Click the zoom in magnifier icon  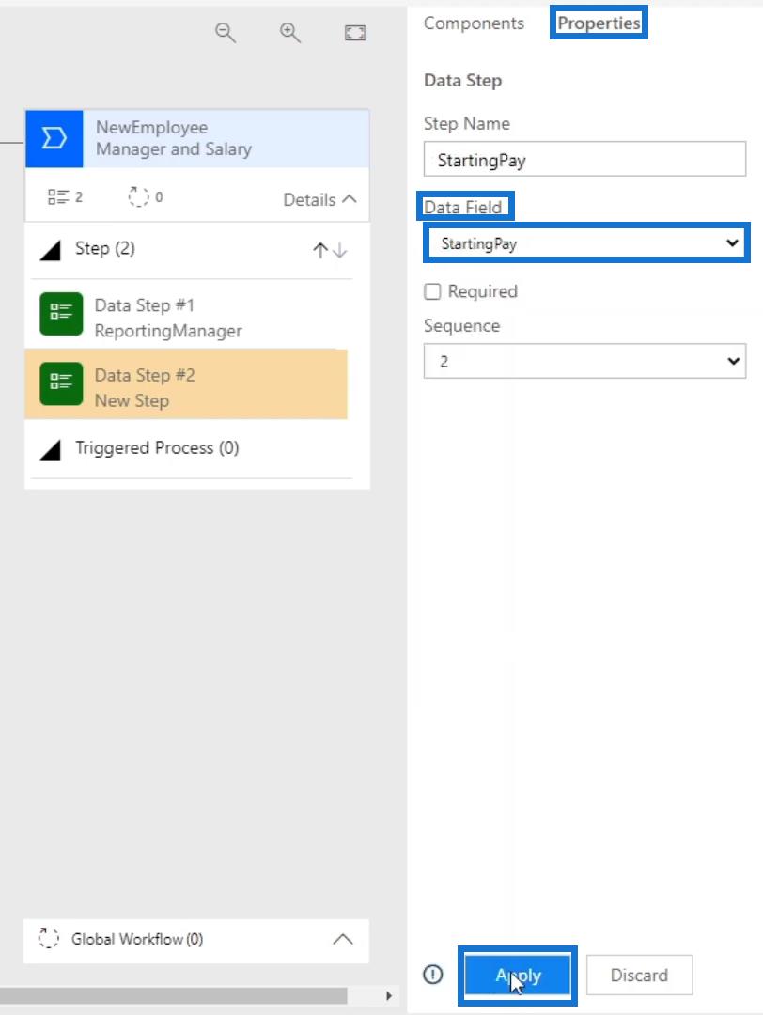290,32
